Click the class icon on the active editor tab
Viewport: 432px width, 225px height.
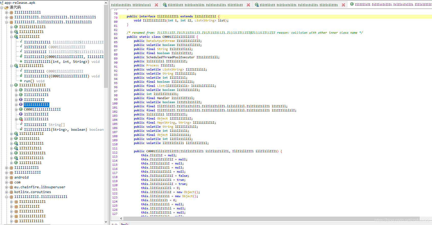[352, 4]
